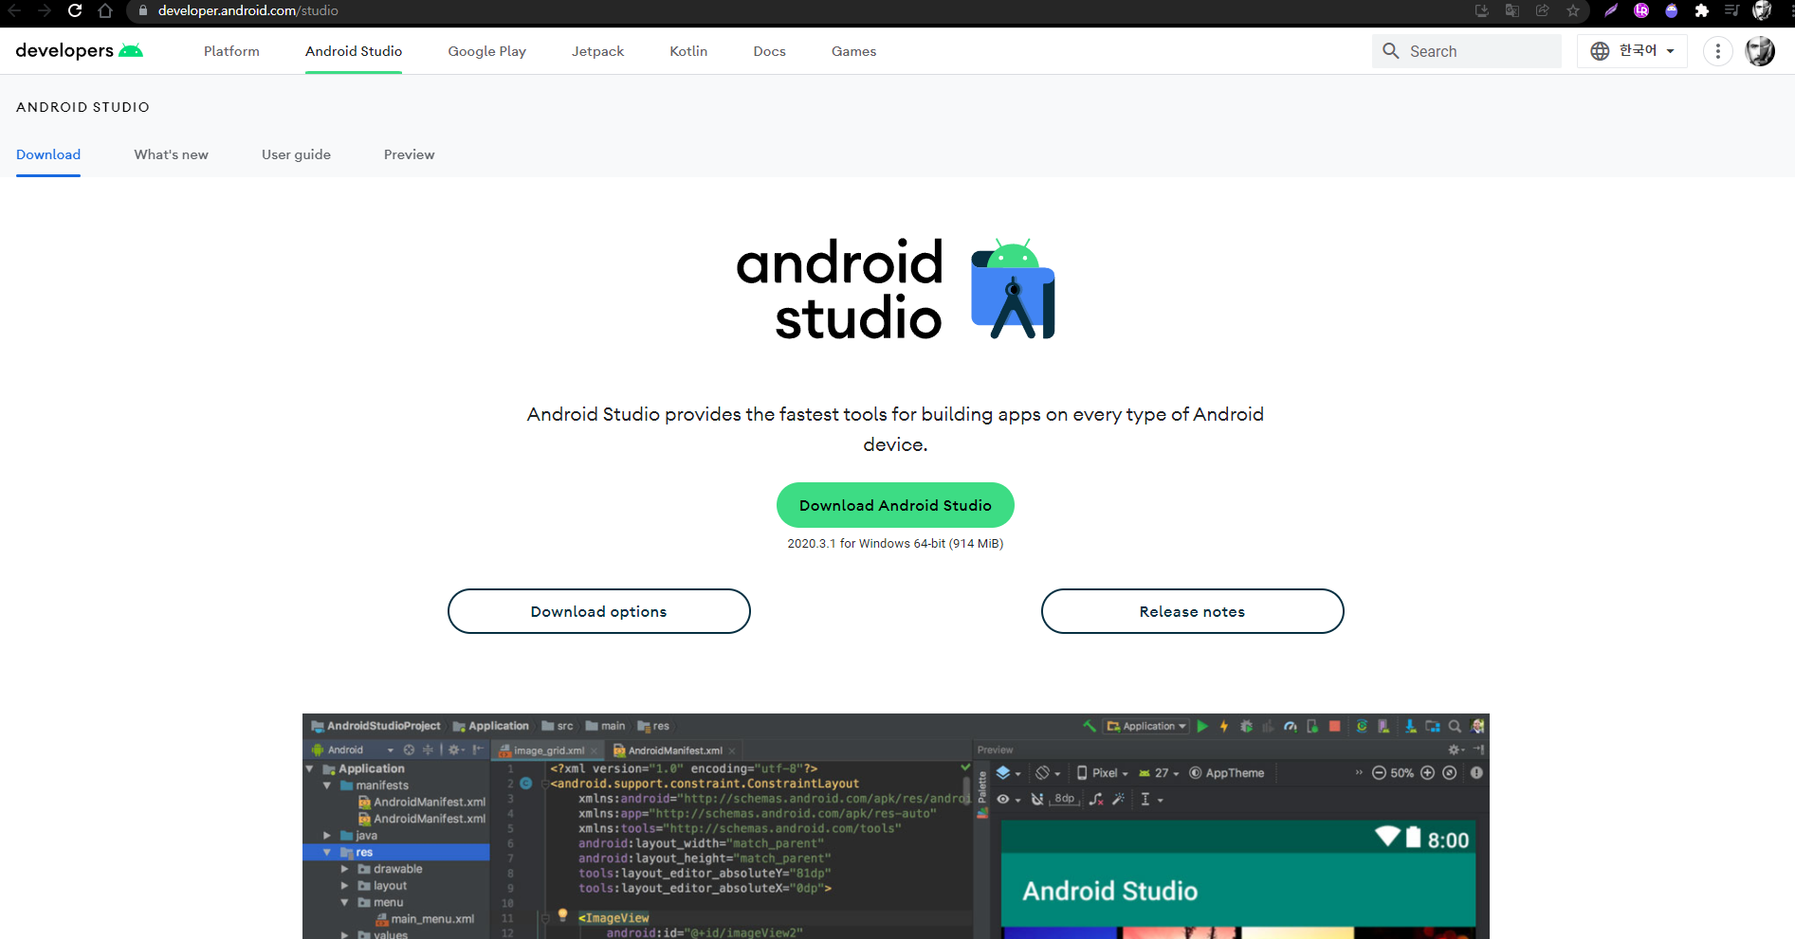Reload the page with the refresh icon
This screenshot has width=1795, height=939.
point(75,10)
